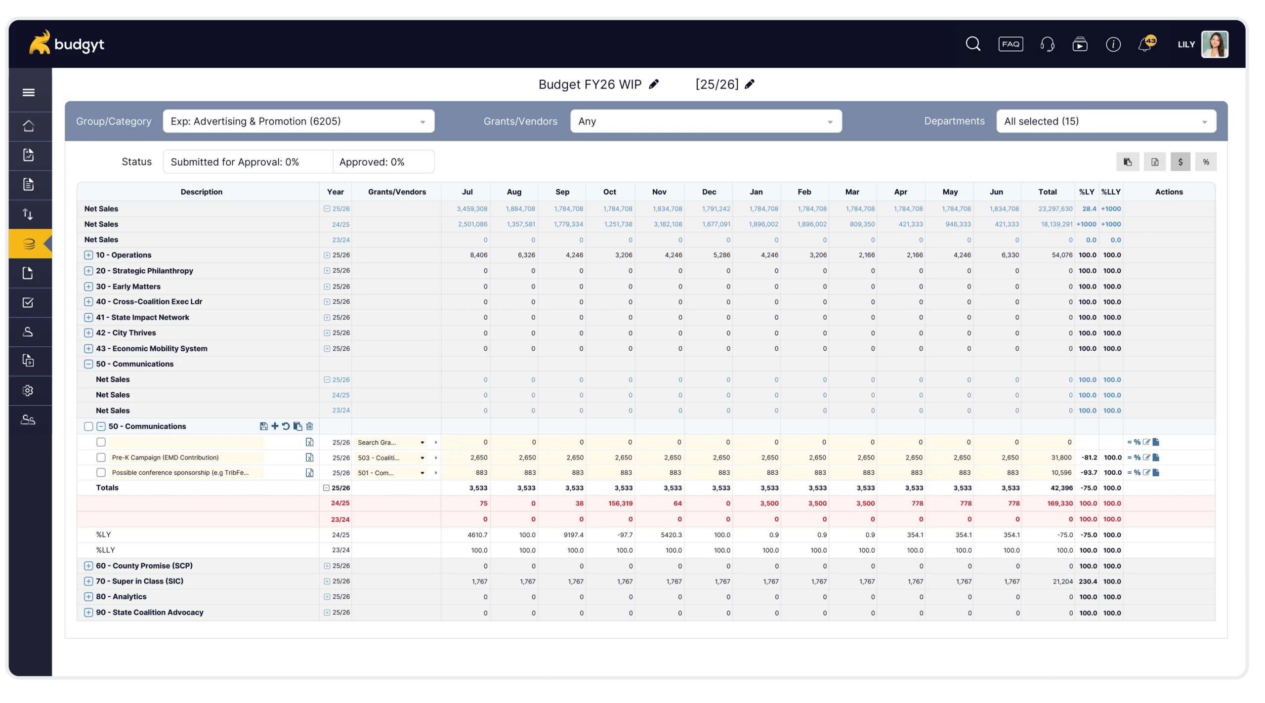Edit budget name with pencil beside FY26 WIP

[654, 84]
